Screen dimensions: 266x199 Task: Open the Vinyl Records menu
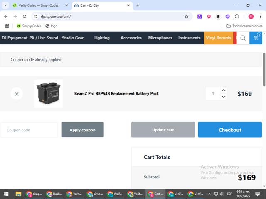coord(219,38)
